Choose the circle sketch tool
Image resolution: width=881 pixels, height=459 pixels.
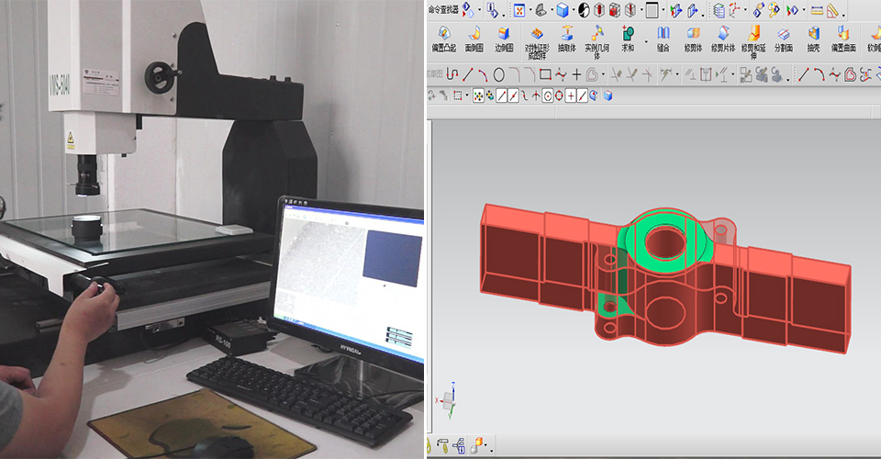(x=498, y=74)
